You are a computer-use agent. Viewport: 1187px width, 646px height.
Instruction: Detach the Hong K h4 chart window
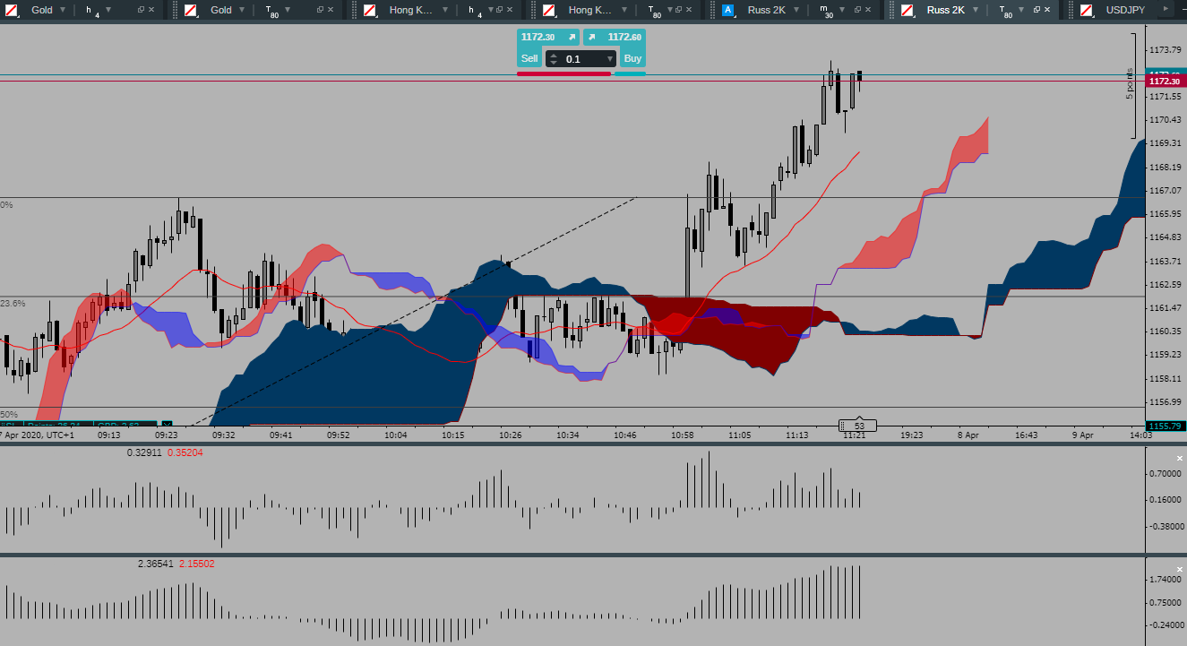499,10
